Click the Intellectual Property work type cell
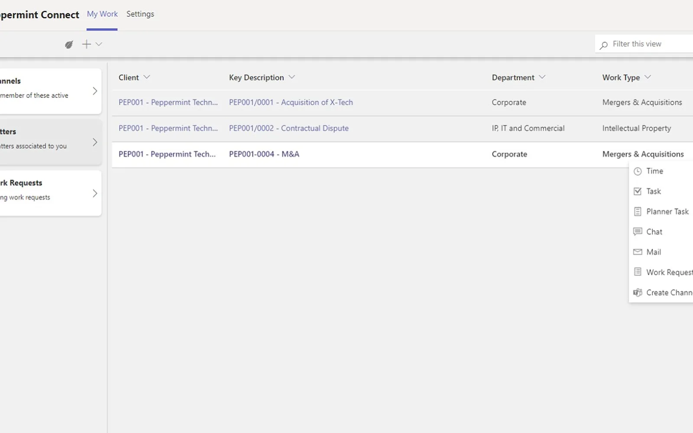 637,128
